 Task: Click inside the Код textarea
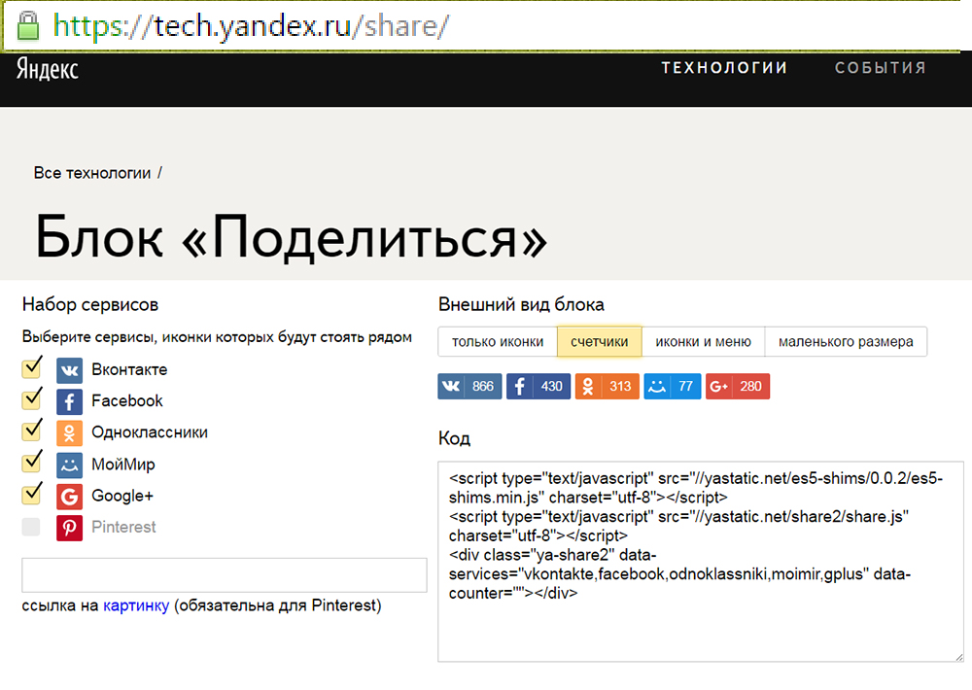click(701, 562)
